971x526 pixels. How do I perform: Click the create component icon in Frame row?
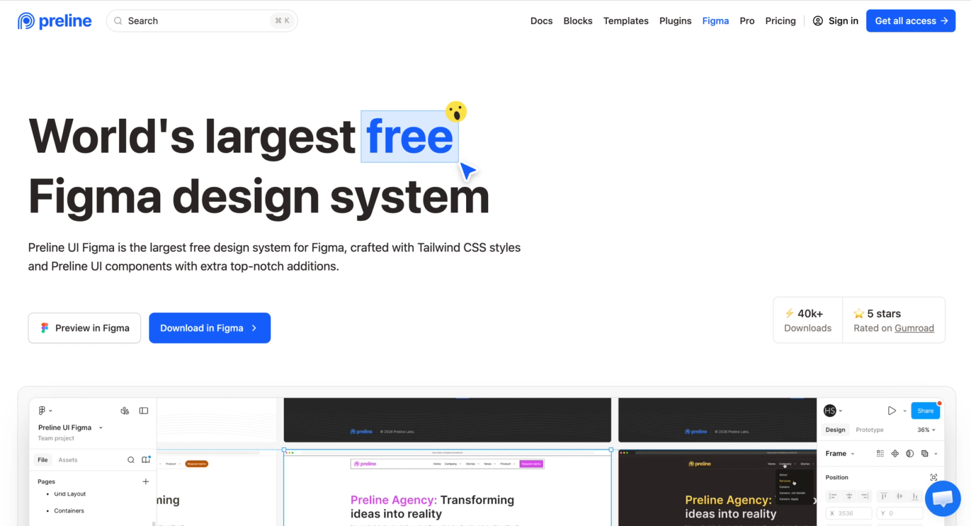point(895,454)
